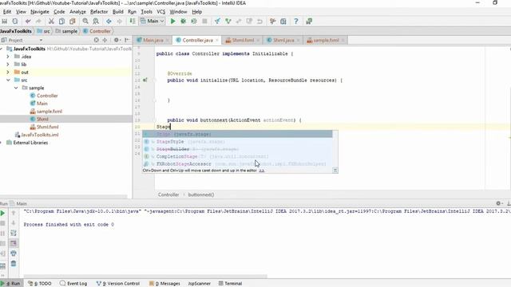Screen dimensions: 511x287
Task: Open the TODO tool window
Action: click(x=40, y=284)
